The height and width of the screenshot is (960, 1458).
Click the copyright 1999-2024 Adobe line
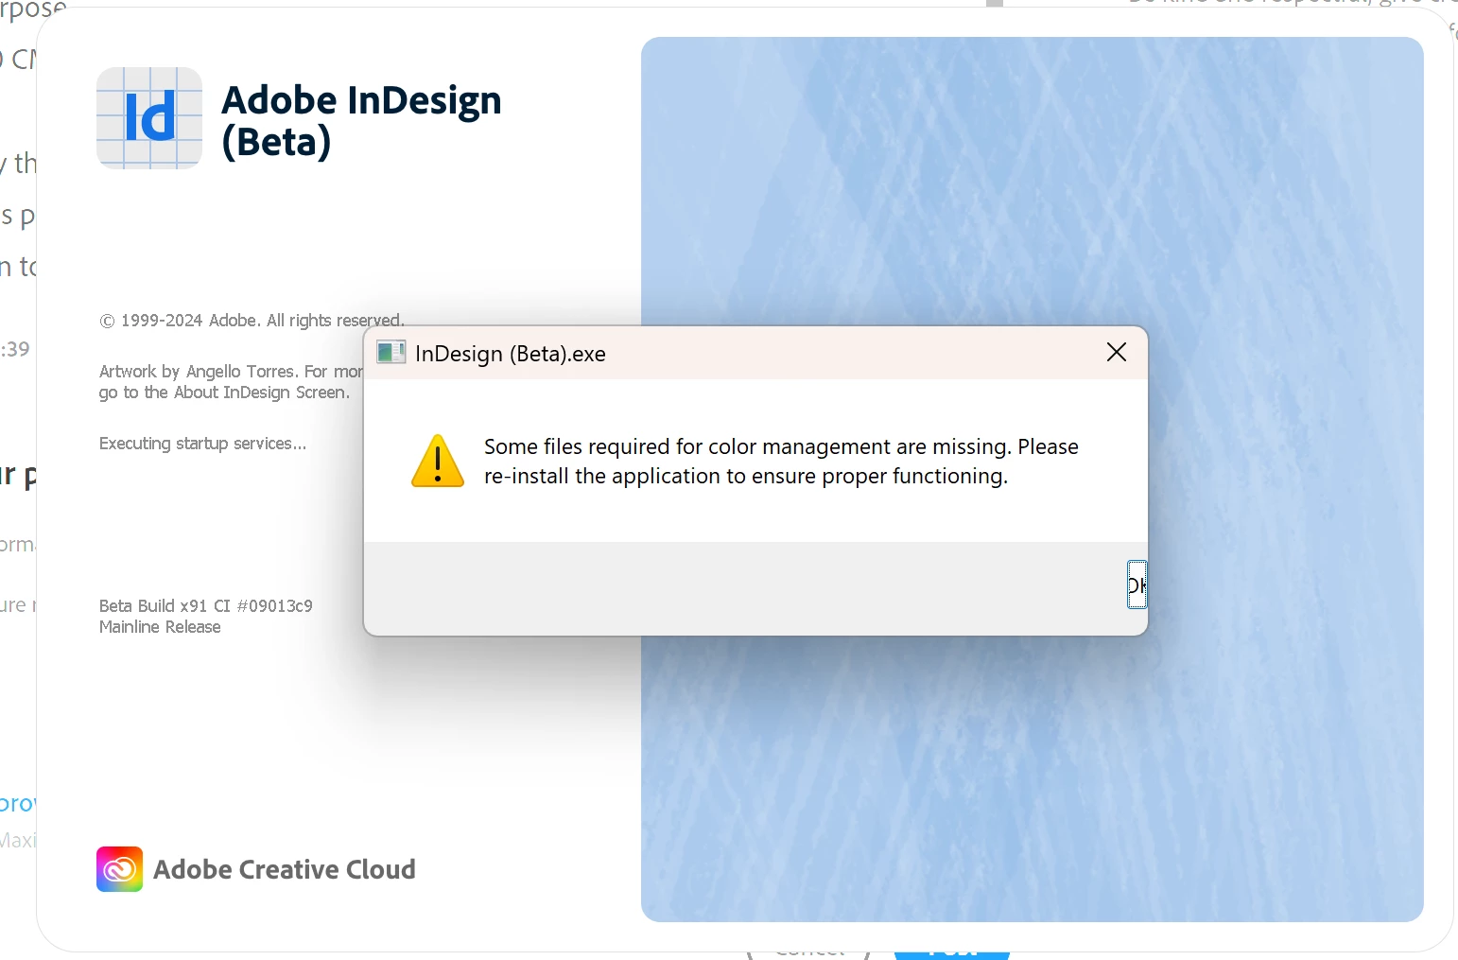tap(252, 321)
